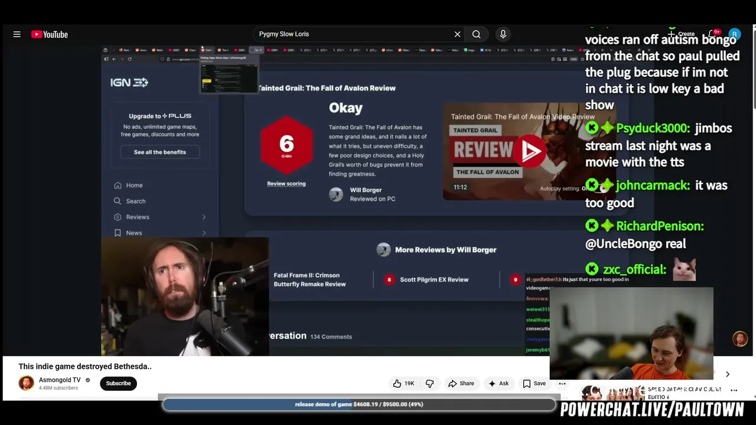Click the Autoplay setting toggle
Image resolution: width=756 pixels, height=425 pixels.
(x=601, y=188)
